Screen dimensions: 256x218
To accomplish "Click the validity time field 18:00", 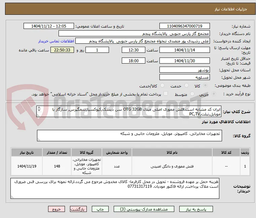I will (134, 61).
